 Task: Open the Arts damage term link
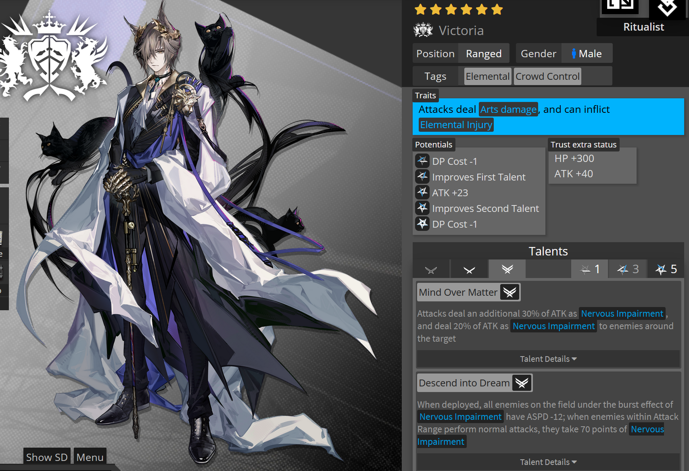pyautogui.click(x=508, y=110)
